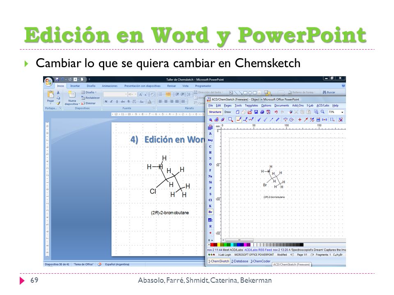Click the new page icon in ChemSketch
Screen dimensions: 394x295
[x=238, y=112]
